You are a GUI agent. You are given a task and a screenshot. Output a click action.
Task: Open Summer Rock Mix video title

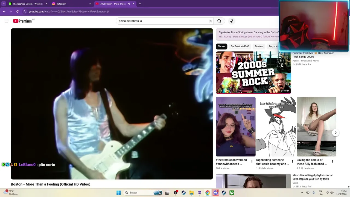click(313, 55)
